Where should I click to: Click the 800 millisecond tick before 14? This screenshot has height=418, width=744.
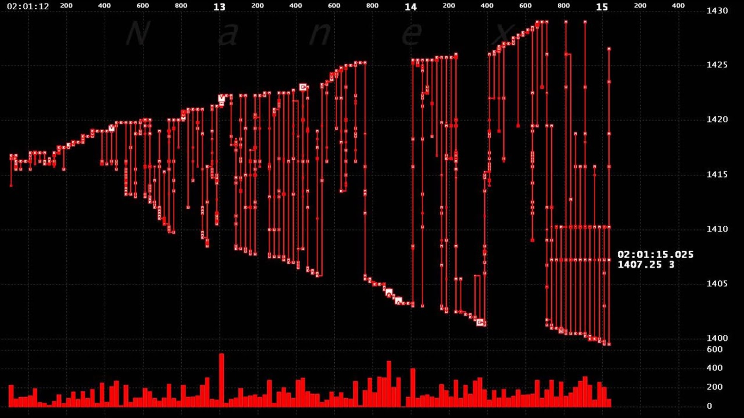372,6
